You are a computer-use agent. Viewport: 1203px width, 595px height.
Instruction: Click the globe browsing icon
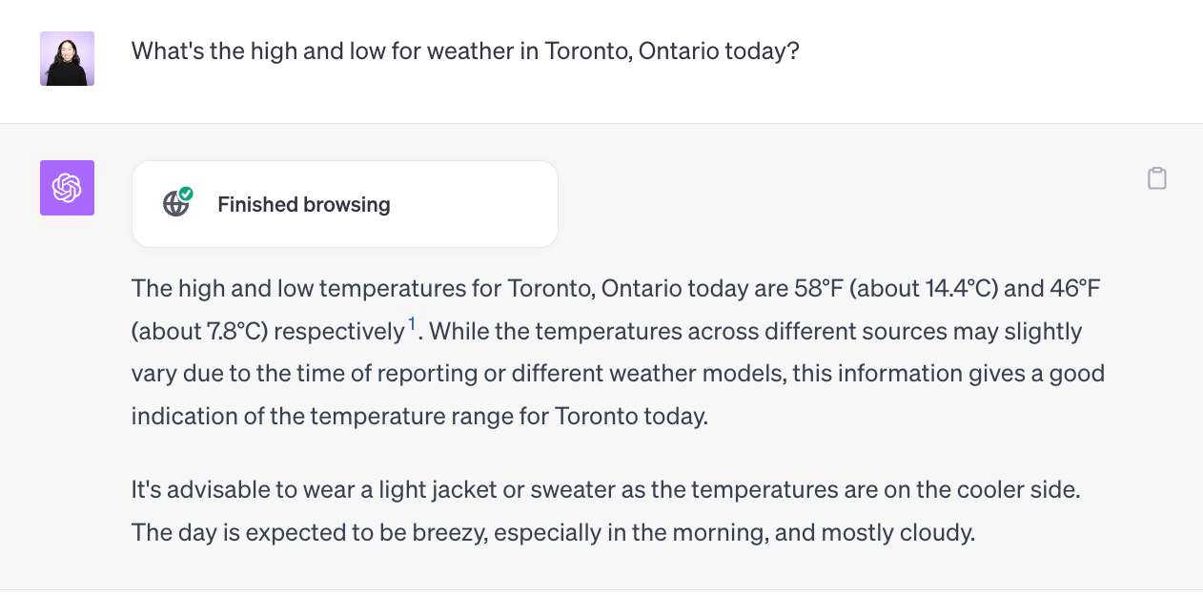click(176, 204)
